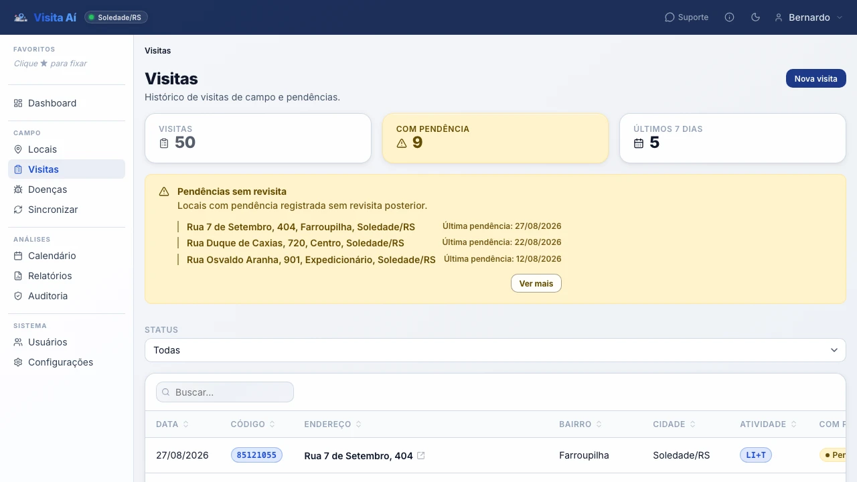Click code badge 85121055

(x=256, y=455)
